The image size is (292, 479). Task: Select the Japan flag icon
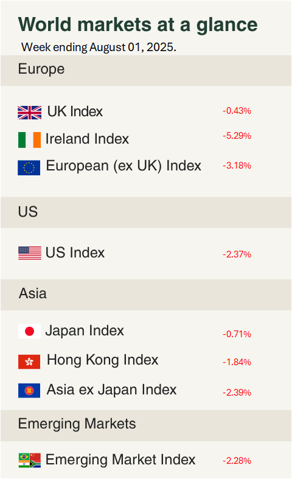coord(29,332)
